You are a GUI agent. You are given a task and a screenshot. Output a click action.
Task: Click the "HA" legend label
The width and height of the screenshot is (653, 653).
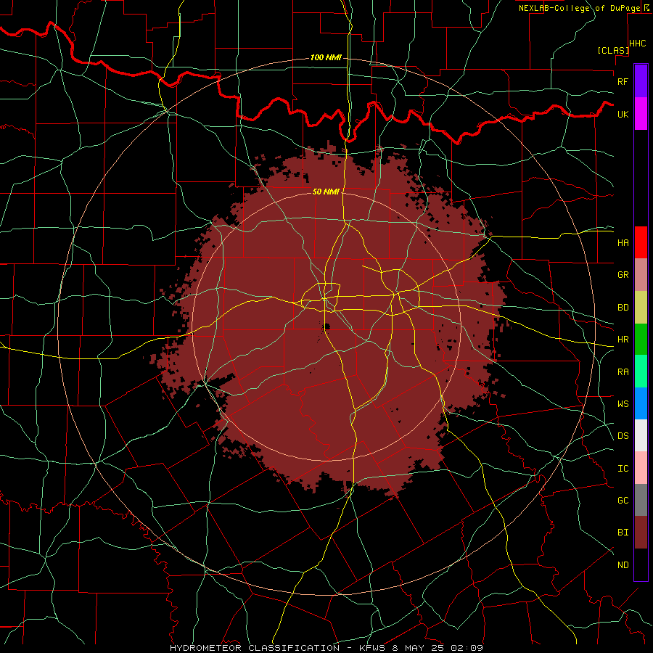pos(623,243)
